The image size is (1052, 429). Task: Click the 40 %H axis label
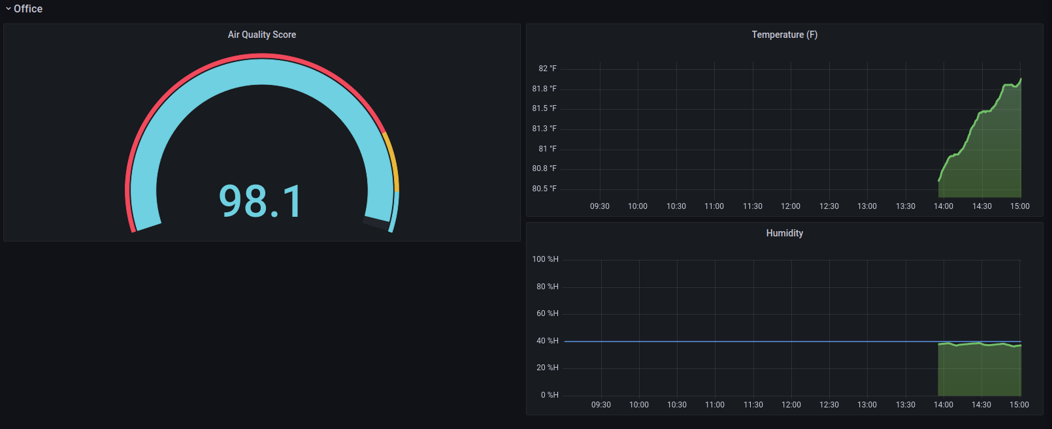coord(548,341)
